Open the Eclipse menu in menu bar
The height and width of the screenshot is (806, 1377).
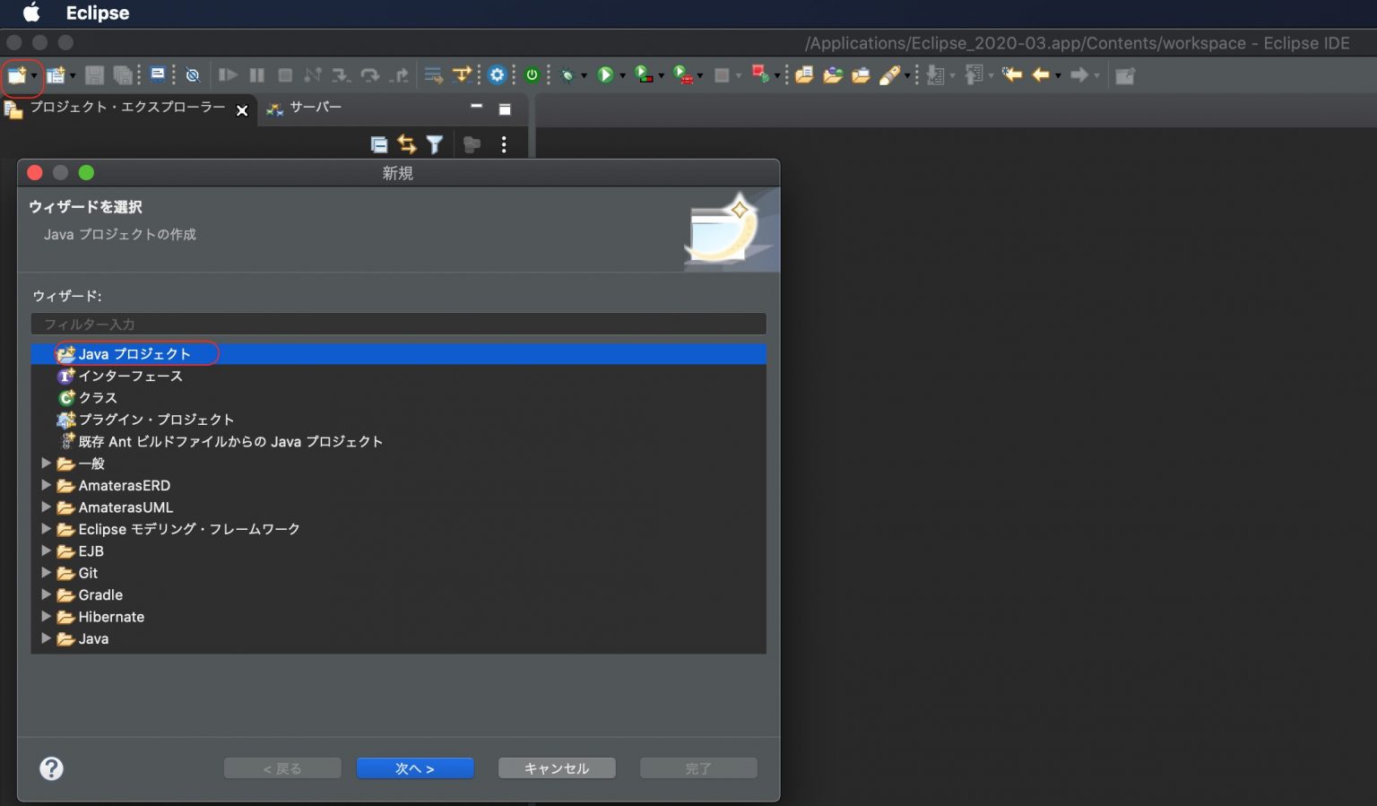click(97, 13)
